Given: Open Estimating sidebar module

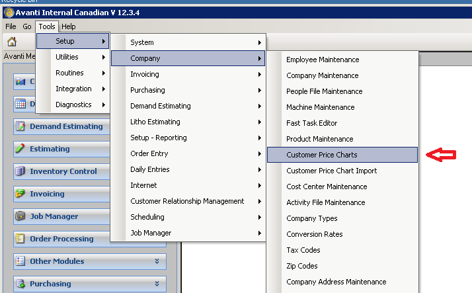Looking at the screenshot, I should tap(61, 149).
